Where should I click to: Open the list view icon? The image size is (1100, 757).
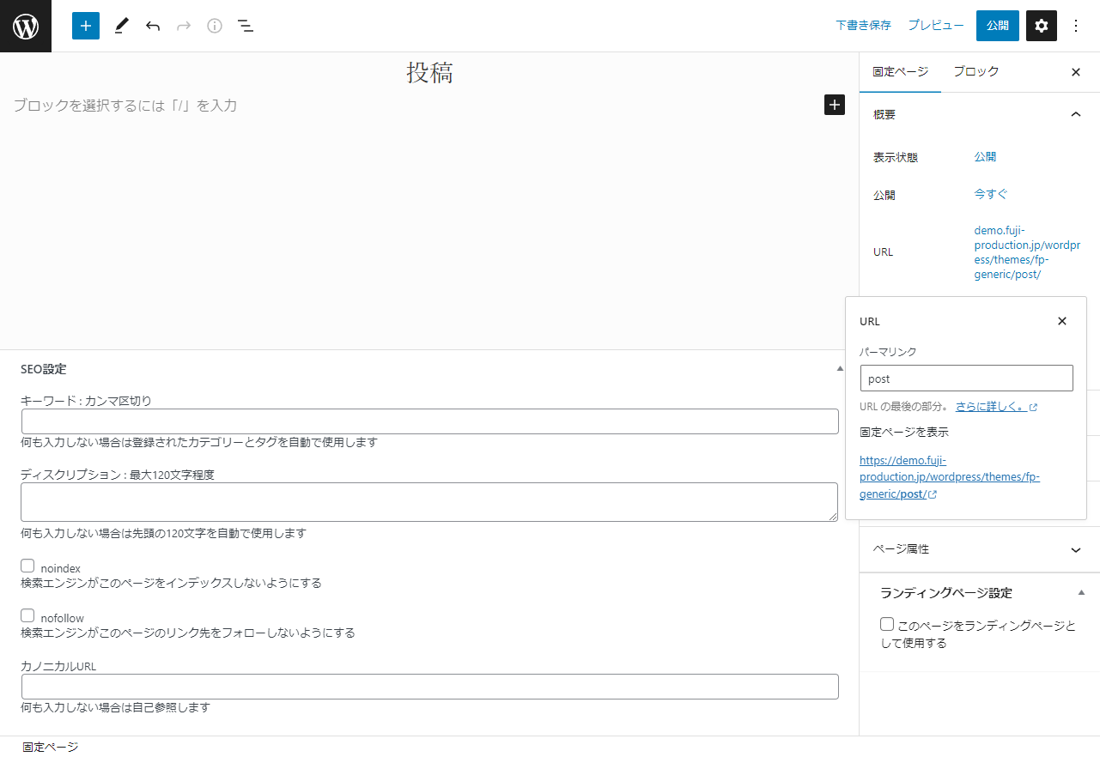(246, 26)
